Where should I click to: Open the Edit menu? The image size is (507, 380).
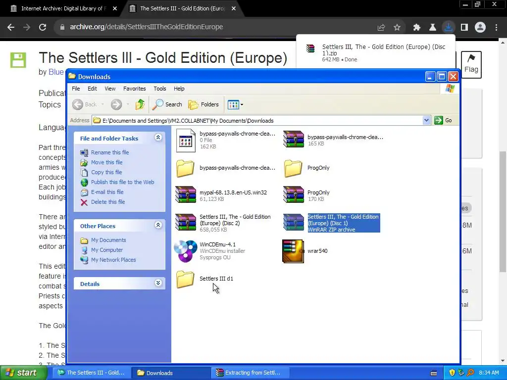click(x=92, y=89)
